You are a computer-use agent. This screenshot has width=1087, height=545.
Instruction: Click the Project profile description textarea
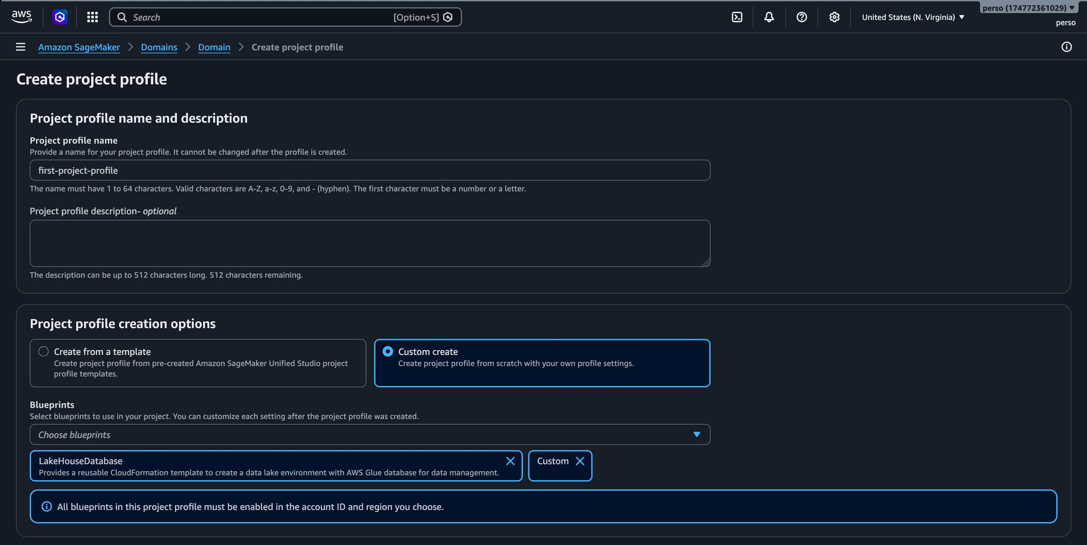coord(370,243)
